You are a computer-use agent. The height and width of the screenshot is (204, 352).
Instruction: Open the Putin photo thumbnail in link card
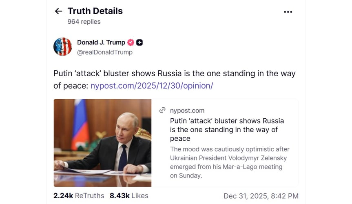pyautogui.click(x=102, y=143)
